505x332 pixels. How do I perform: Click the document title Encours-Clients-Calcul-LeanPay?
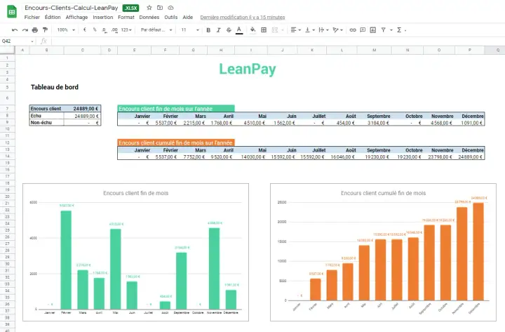click(71, 8)
